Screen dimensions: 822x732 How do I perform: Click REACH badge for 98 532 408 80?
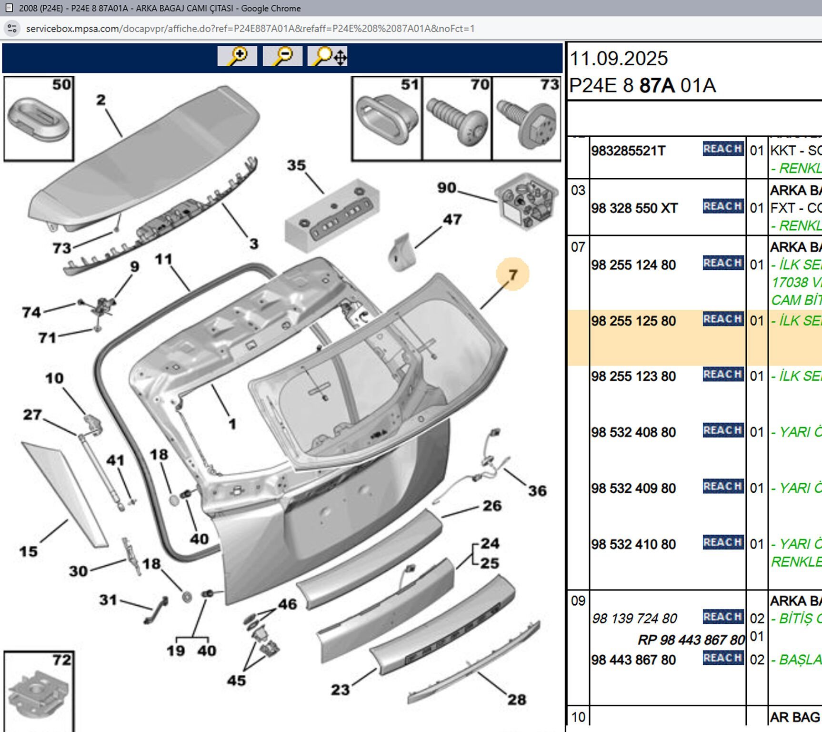tap(723, 431)
